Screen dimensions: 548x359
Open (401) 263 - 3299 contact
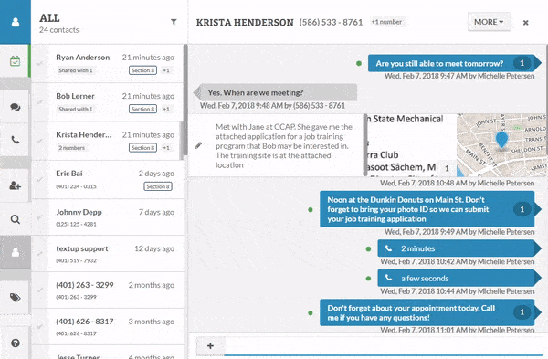click(x=108, y=290)
